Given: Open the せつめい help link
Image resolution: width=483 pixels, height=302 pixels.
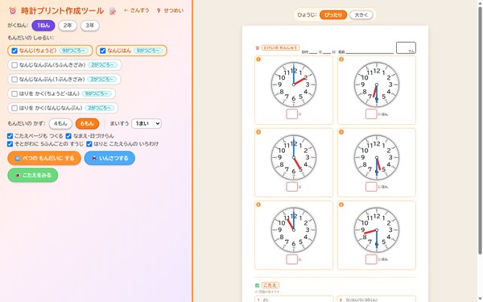Looking at the screenshot, I should coord(170,10).
